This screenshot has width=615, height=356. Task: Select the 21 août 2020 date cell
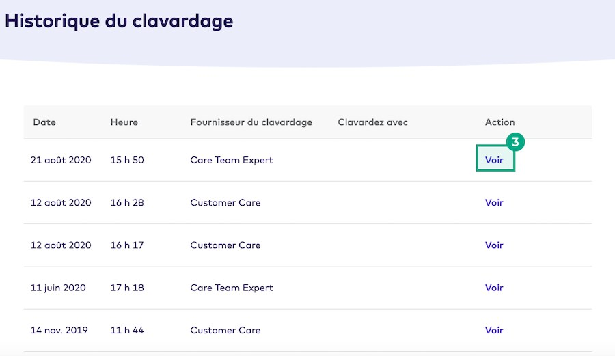click(x=61, y=160)
